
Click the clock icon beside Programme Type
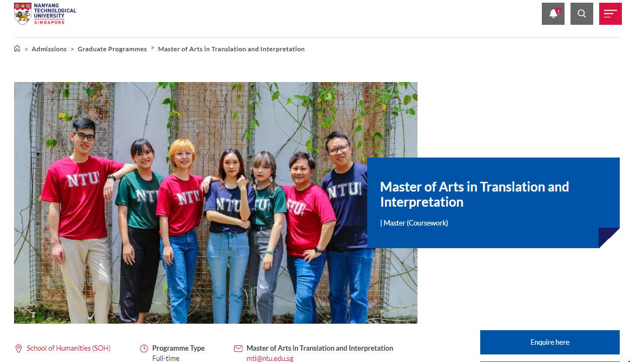(144, 348)
